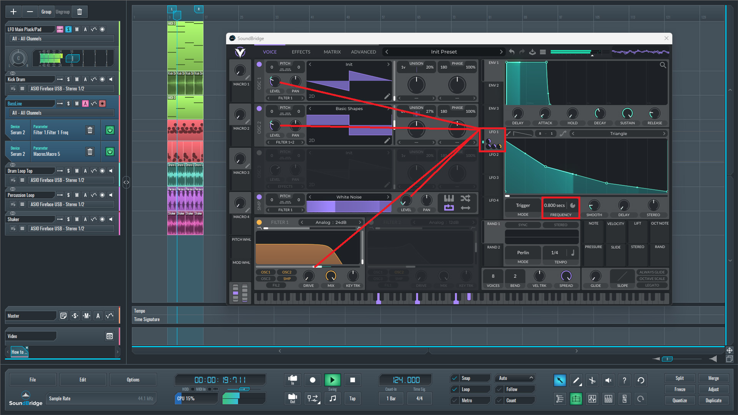Click the Serum save preset icon
The width and height of the screenshot is (738, 415).
(x=532, y=52)
